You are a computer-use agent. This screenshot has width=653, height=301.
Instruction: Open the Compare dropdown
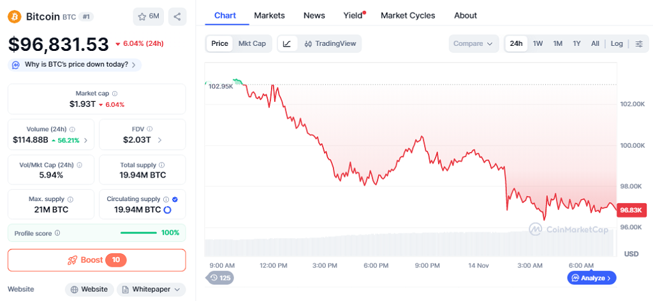point(473,44)
